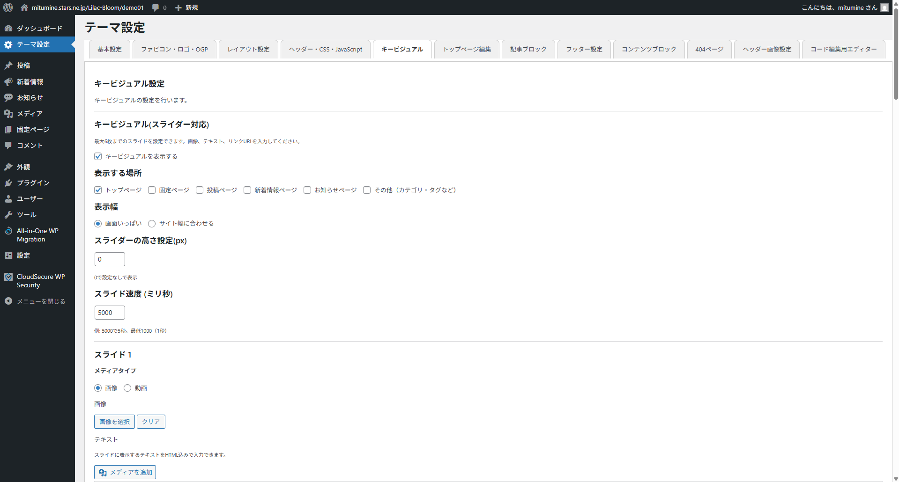899x482 pixels.
Task: Switch to the レイアウト設定 tab
Action: click(248, 49)
